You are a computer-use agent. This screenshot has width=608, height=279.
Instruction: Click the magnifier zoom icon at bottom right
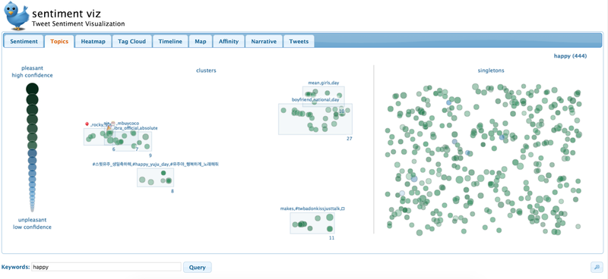pos(597,267)
